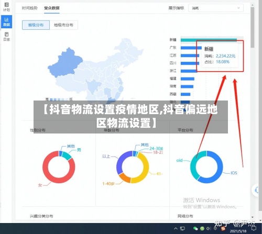Show hidden tray icons with the chevron
The height and width of the screenshot is (234, 262).
point(176,228)
